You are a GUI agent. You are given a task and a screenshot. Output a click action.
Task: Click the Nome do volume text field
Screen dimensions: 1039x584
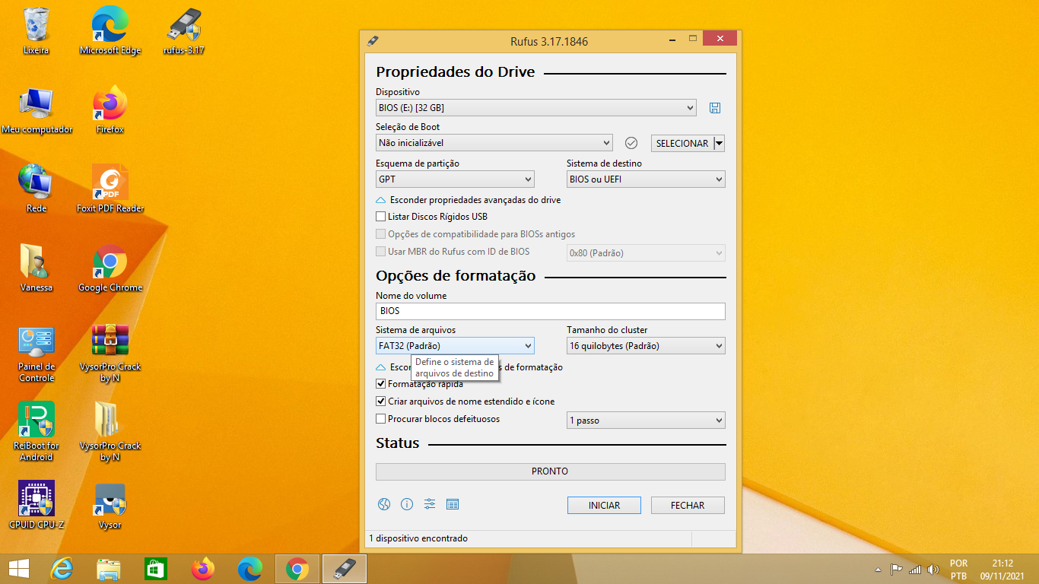point(550,311)
